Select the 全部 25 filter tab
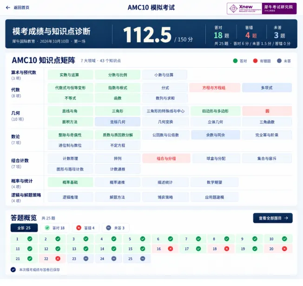The image size is (303, 286). (x=24, y=228)
